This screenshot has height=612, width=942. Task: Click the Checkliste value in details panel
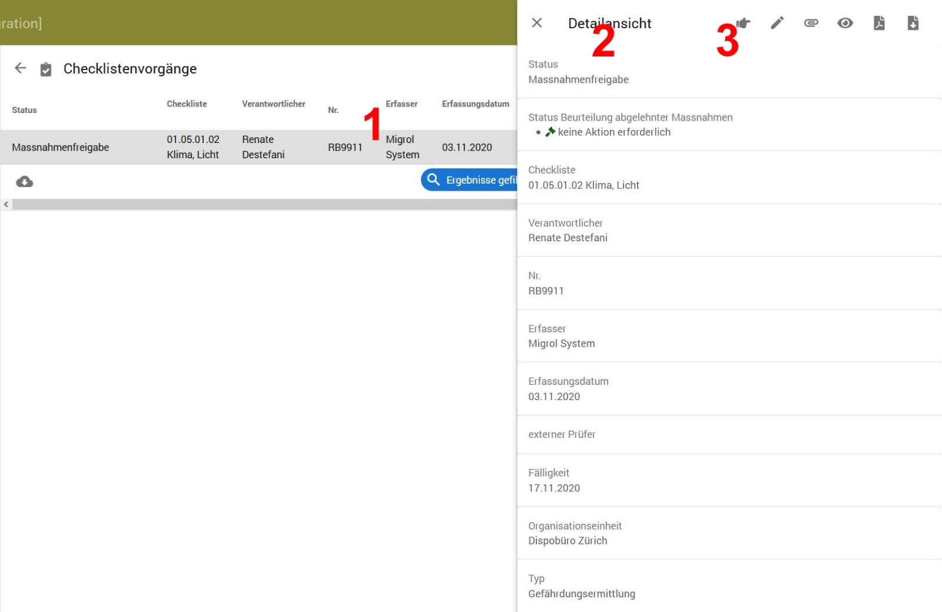click(x=583, y=185)
